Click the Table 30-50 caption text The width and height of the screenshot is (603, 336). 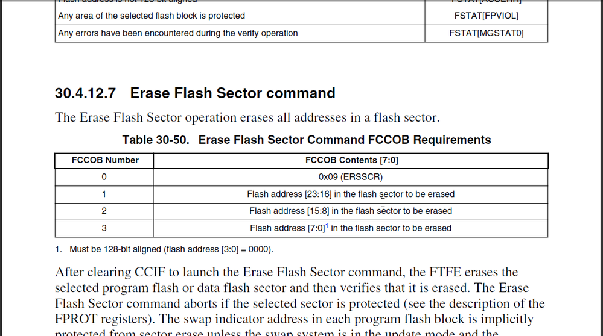click(307, 140)
